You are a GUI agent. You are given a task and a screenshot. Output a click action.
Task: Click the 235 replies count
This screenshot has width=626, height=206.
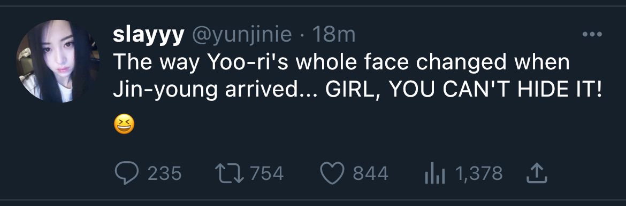click(x=164, y=174)
